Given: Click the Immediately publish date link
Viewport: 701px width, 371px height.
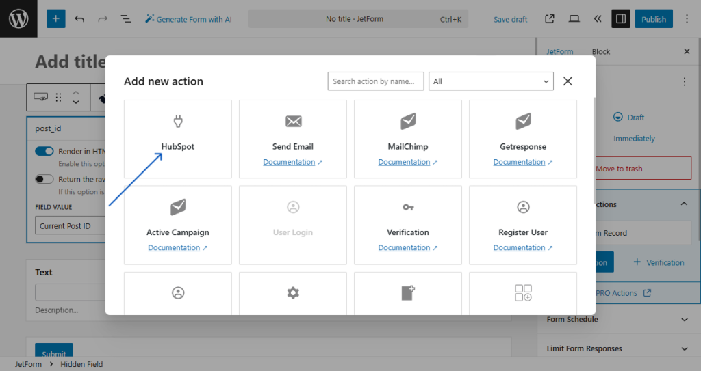Looking at the screenshot, I should [x=634, y=139].
